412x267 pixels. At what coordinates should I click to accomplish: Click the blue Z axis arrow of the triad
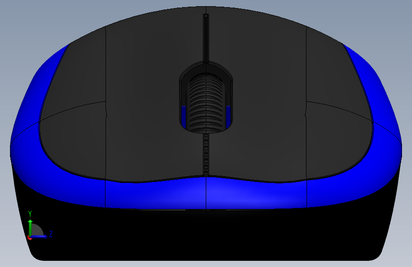click(39, 237)
